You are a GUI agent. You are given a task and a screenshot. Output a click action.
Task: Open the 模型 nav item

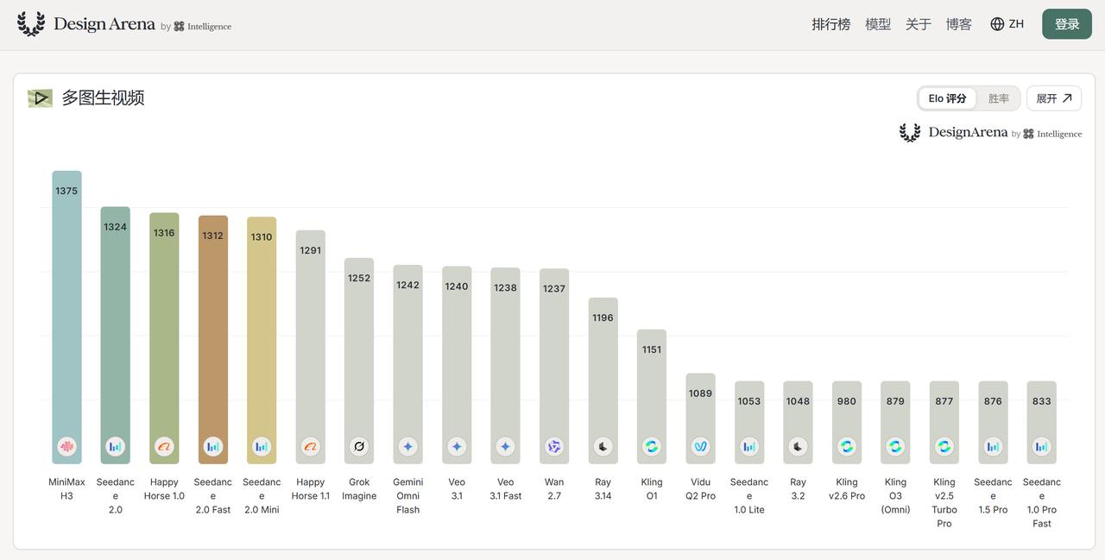878,24
